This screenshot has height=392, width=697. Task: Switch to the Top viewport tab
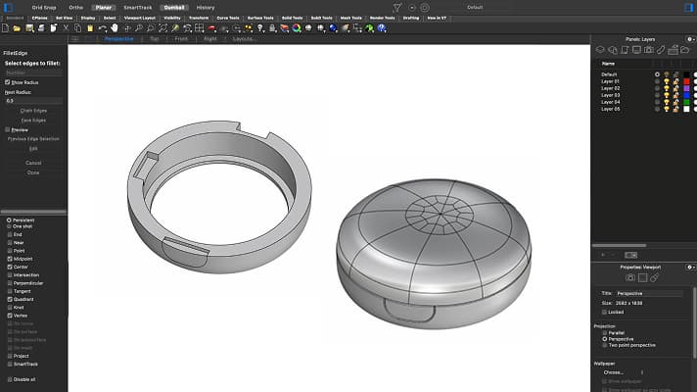click(154, 38)
